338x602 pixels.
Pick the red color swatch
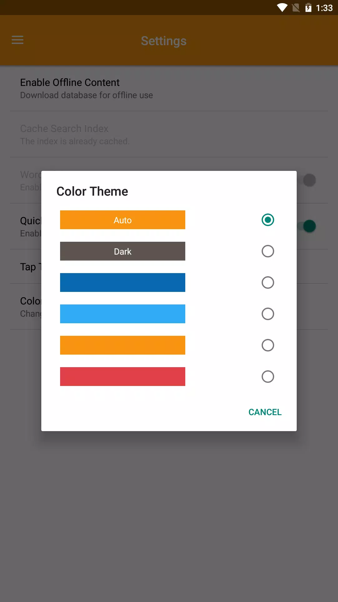(x=123, y=377)
